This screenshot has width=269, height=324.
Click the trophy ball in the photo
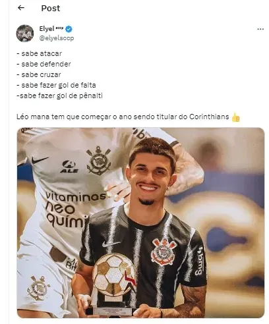coord(114,273)
